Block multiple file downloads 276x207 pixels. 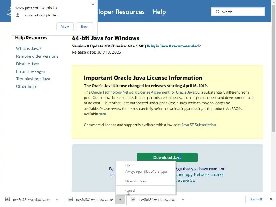(84, 27)
